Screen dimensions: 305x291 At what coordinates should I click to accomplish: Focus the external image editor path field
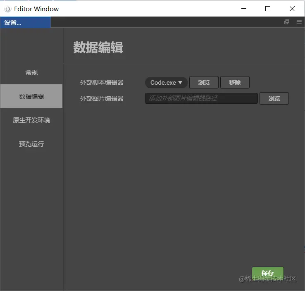[x=201, y=98]
